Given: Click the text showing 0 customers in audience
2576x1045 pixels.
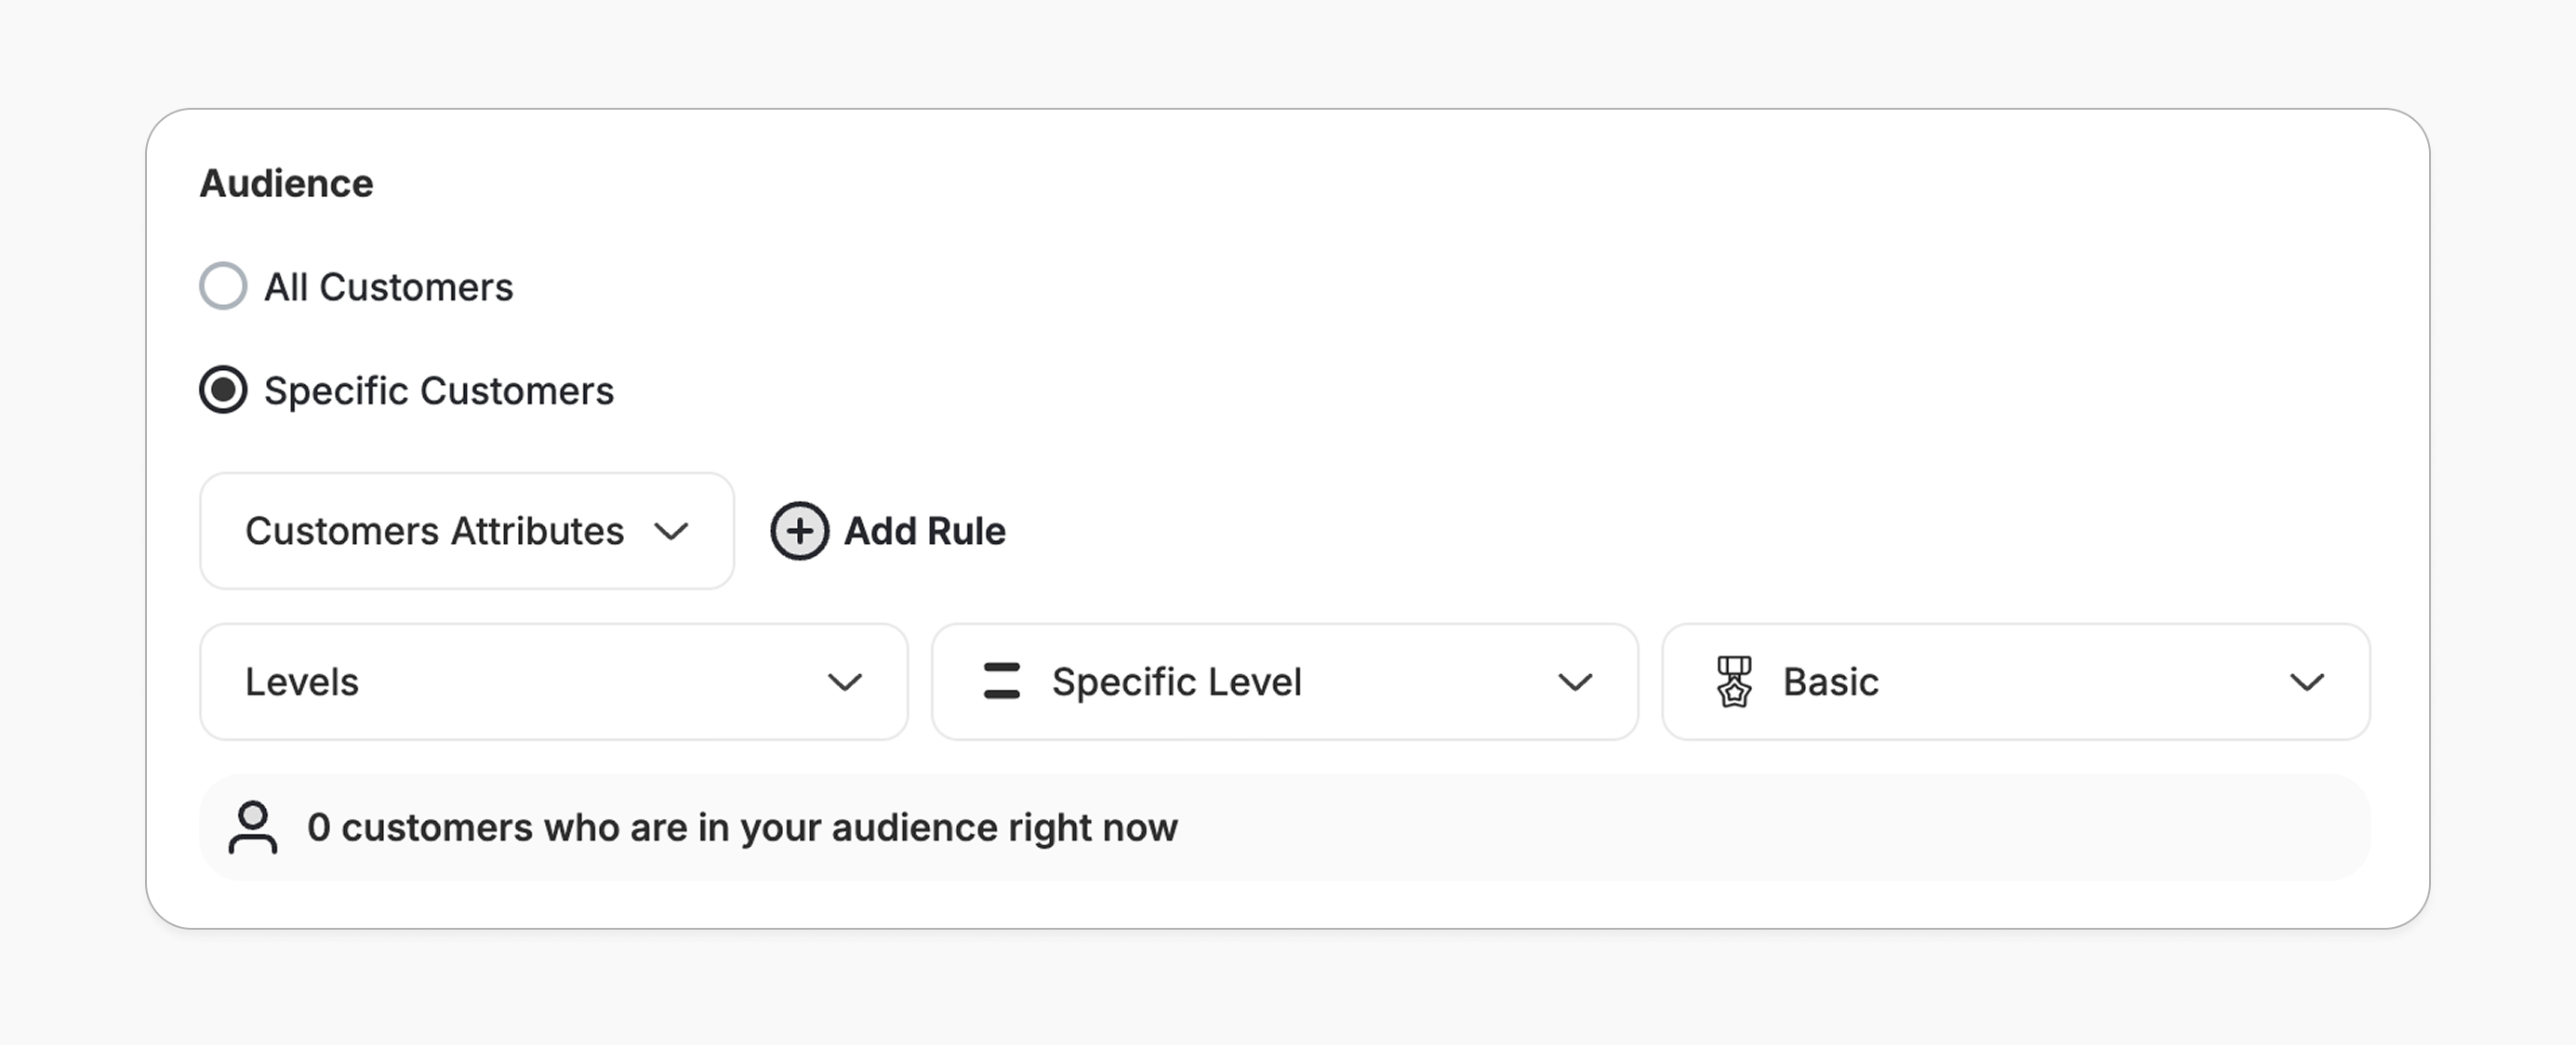Looking at the screenshot, I should pyautogui.click(x=744, y=828).
